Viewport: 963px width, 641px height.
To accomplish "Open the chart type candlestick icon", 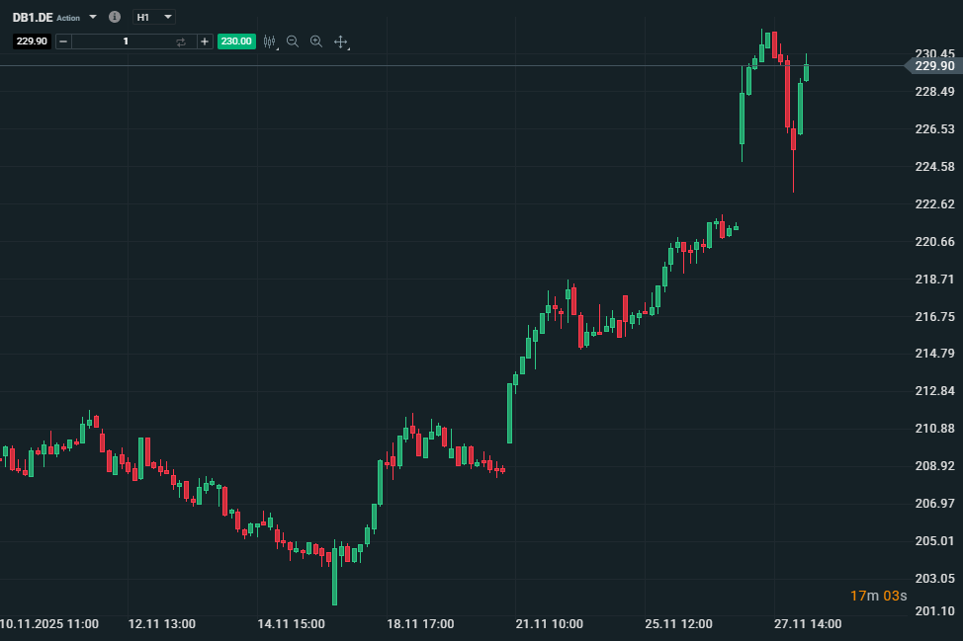I will [x=268, y=41].
